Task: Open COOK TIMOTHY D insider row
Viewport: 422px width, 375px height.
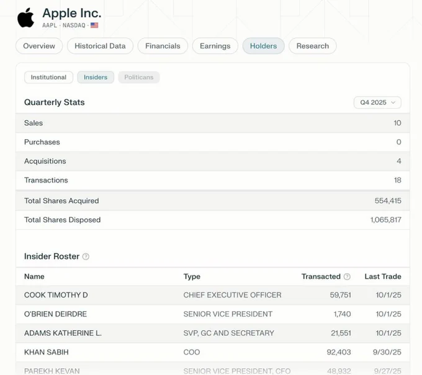Action: tap(56, 295)
